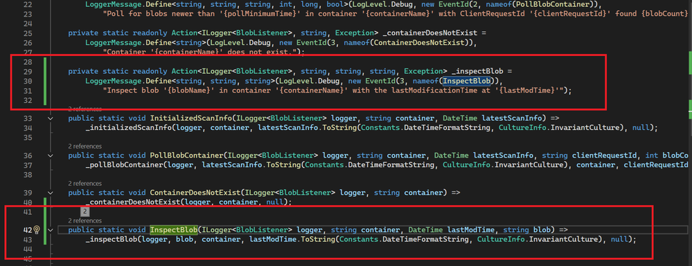Click _pollBlobContainer call on line 37
The width and height of the screenshot is (692, 266).
point(124,164)
